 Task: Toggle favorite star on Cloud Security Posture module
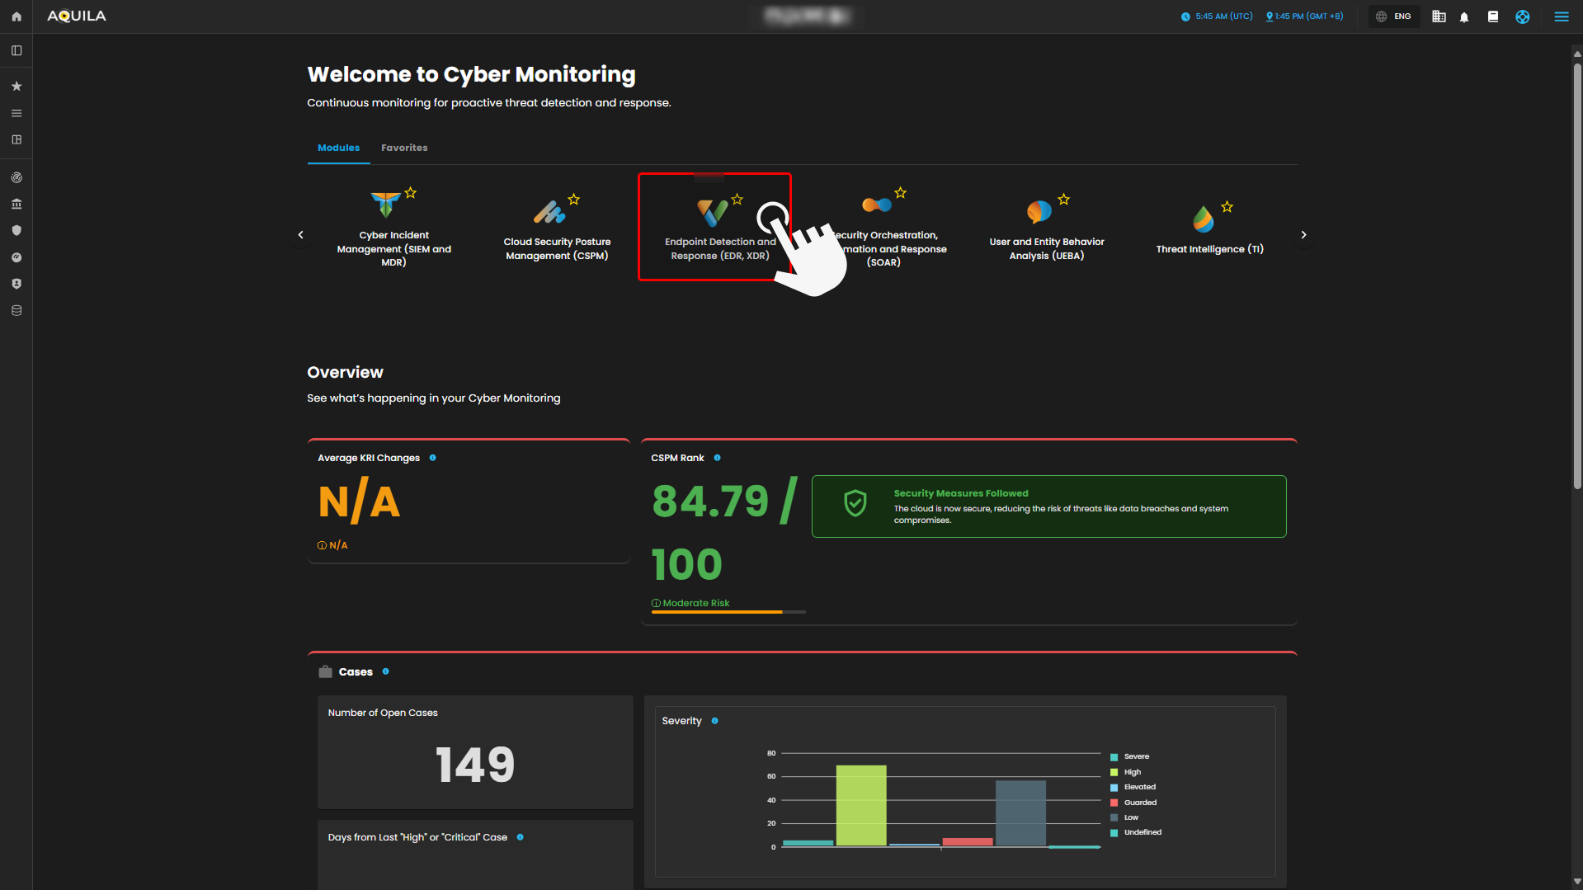pyautogui.click(x=574, y=200)
